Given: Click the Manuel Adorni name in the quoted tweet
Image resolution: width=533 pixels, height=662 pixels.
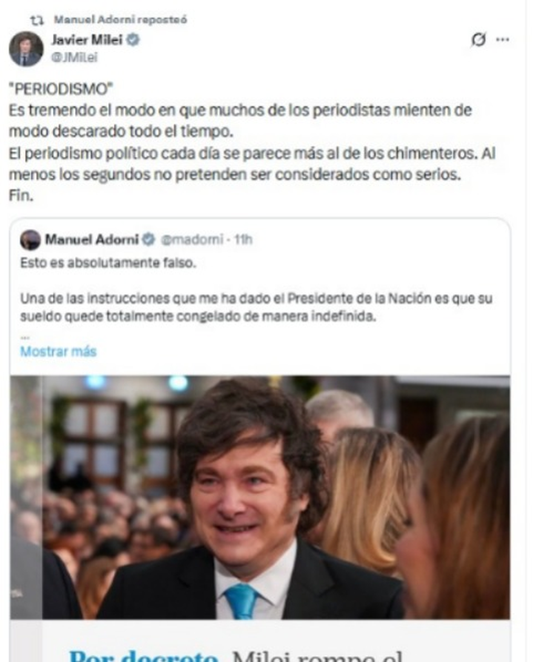Looking at the screenshot, I should click(x=92, y=240).
